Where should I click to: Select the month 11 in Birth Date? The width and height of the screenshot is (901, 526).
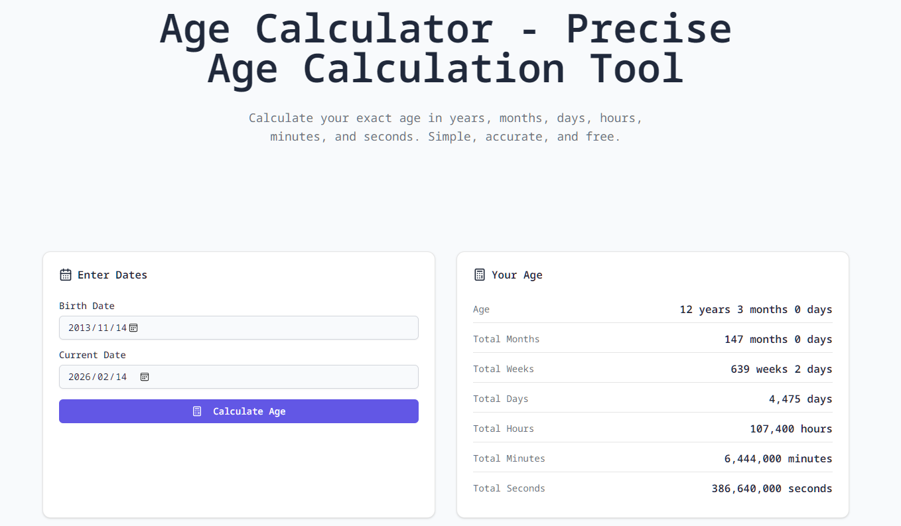(x=104, y=328)
